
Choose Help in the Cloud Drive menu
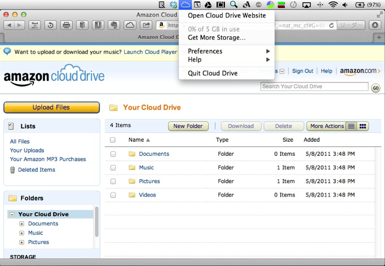click(227, 59)
